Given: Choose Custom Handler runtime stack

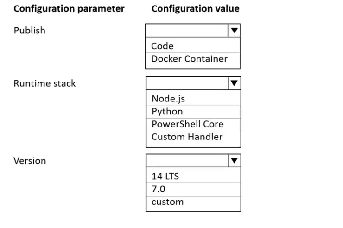Looking at the screenshot, I should 187,137.
